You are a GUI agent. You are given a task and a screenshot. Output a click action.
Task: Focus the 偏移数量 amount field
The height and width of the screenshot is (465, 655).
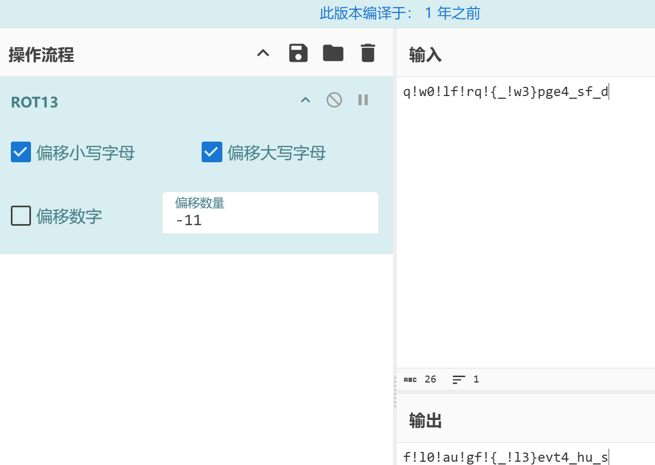[270, 220]
